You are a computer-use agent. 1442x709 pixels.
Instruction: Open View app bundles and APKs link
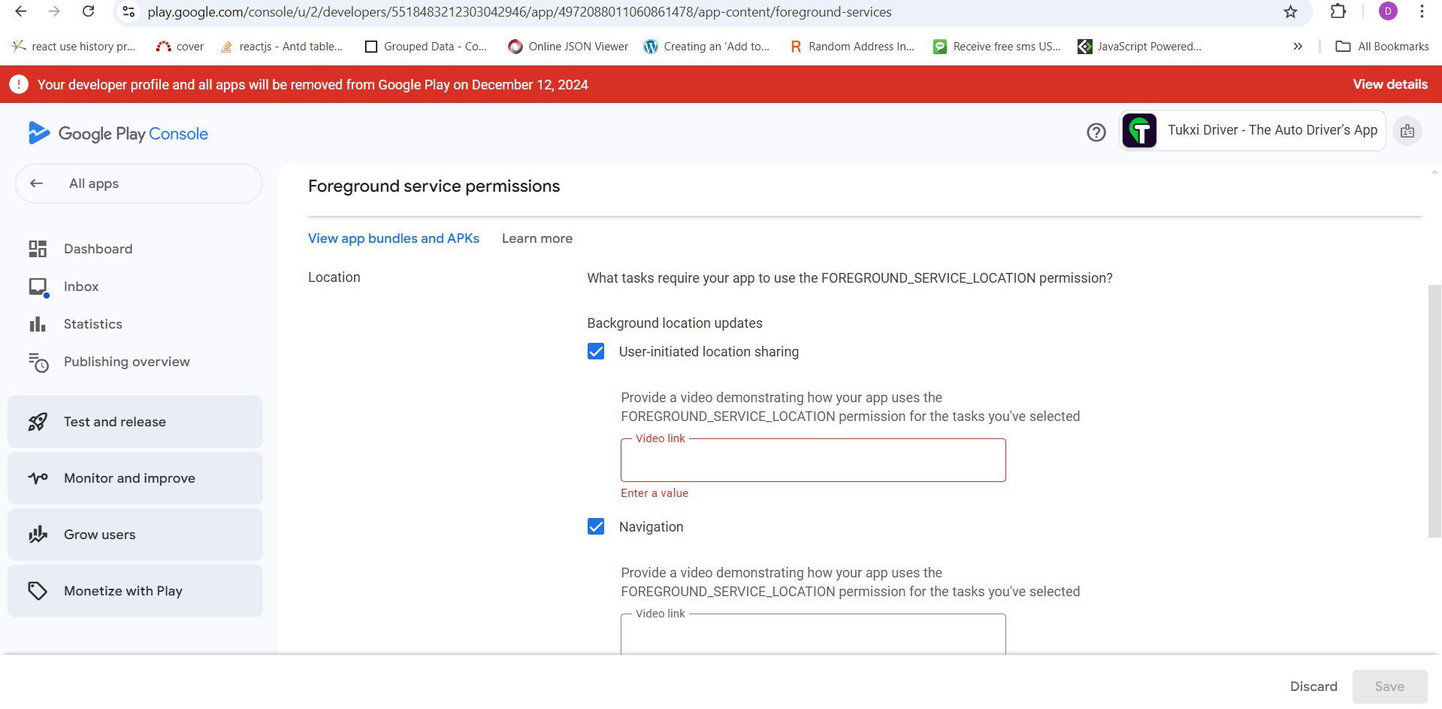click(x=393, y=238)
